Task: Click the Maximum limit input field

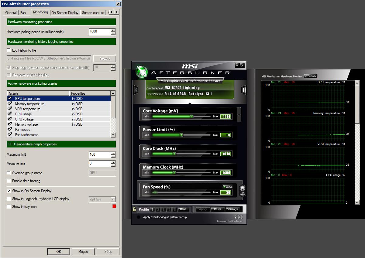Action: tap(100, 154)
